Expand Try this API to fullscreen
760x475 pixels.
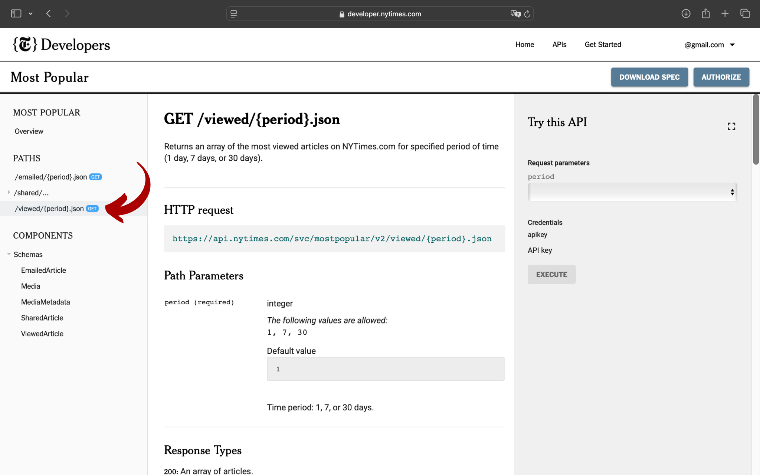click(x=731, y=127)
